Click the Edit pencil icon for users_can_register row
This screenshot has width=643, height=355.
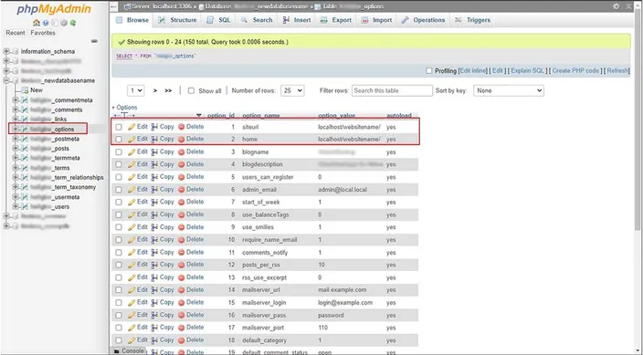click(x=132, y=177)
